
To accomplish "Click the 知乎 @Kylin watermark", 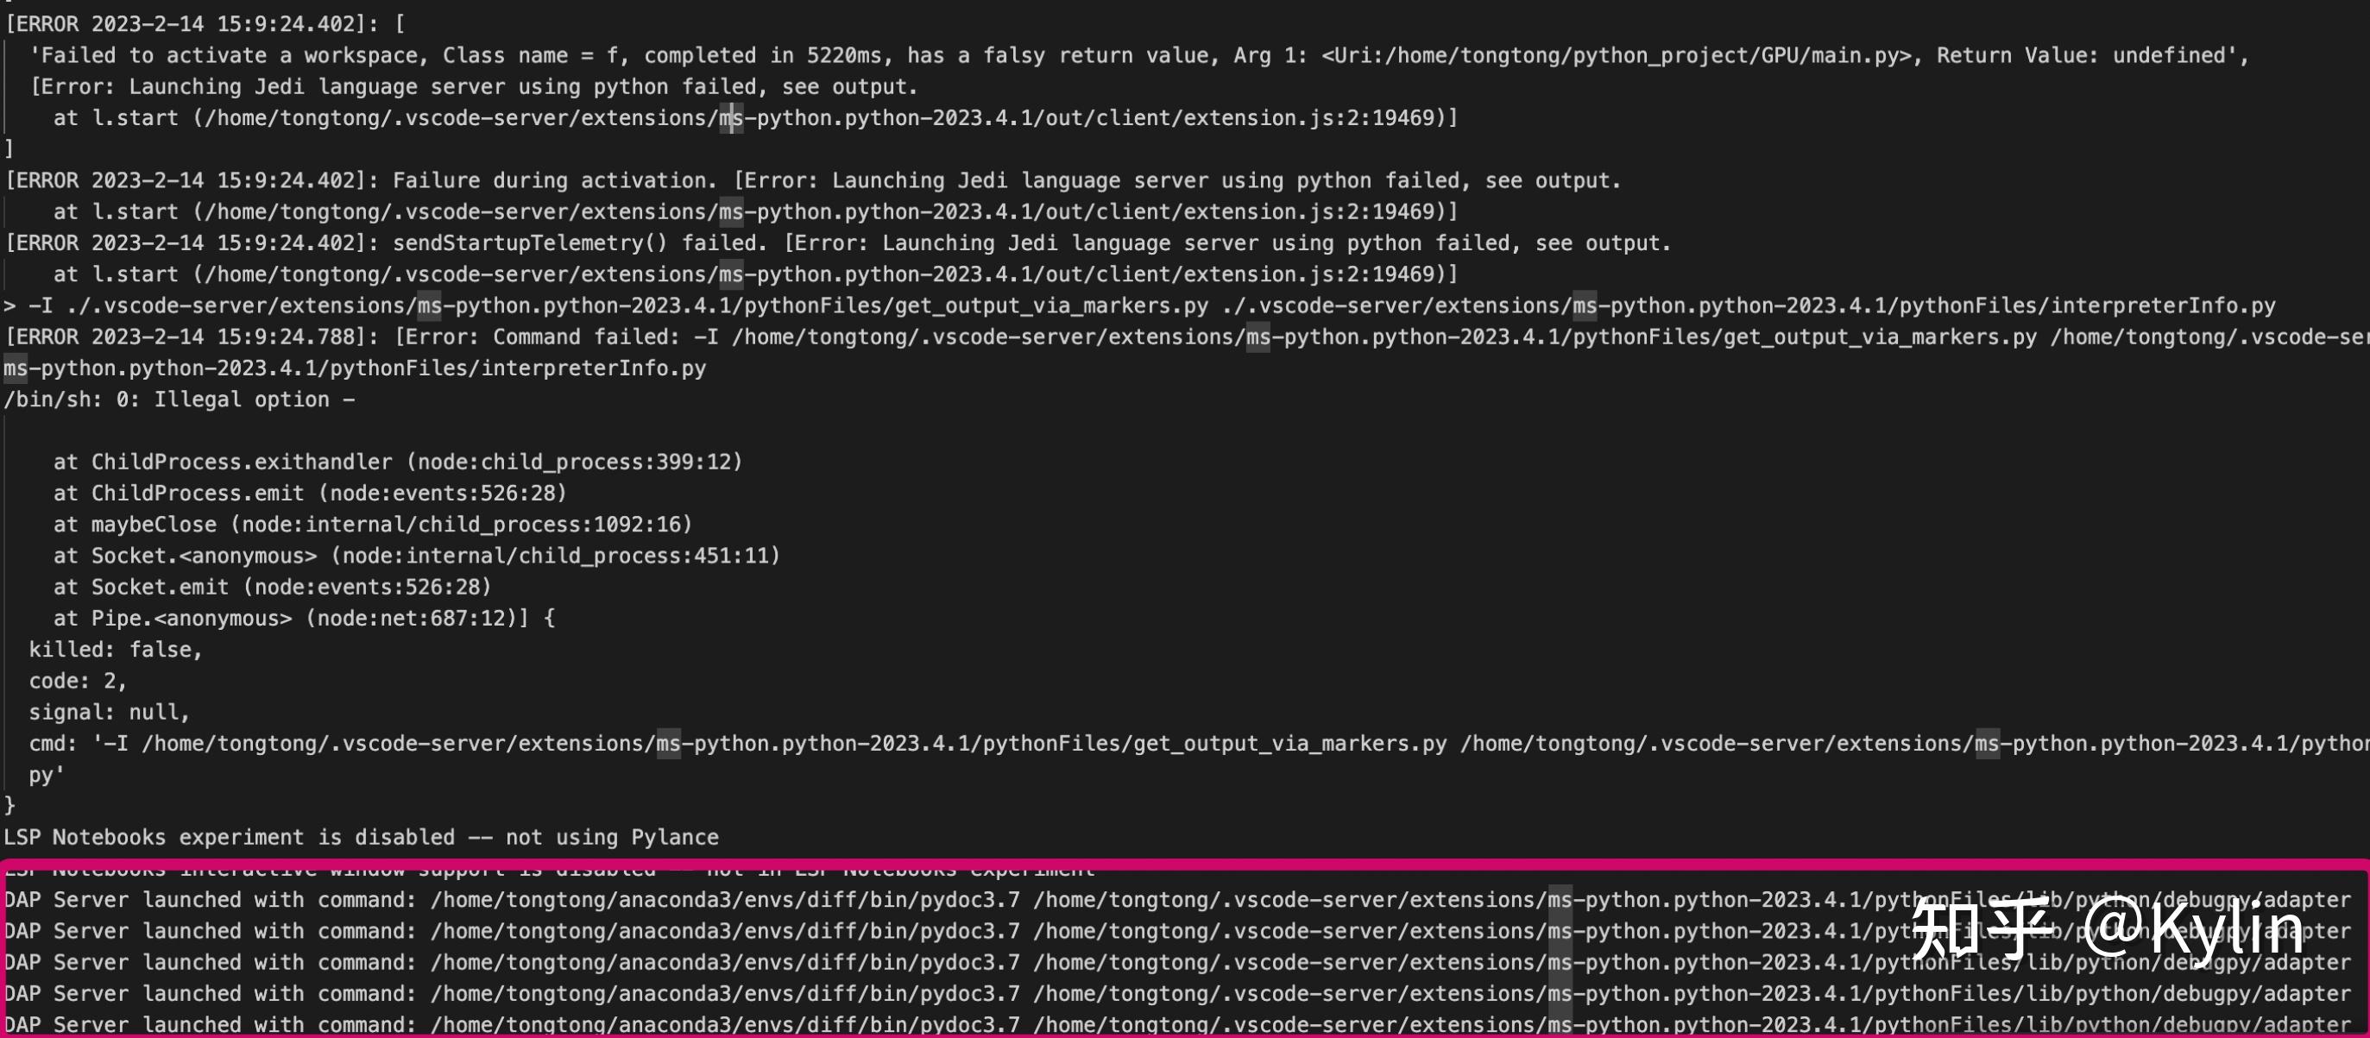I will tap(2107, 930).
